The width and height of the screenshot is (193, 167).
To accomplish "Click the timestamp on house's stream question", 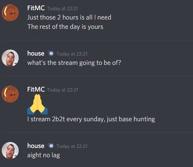I will click(72, 54).
